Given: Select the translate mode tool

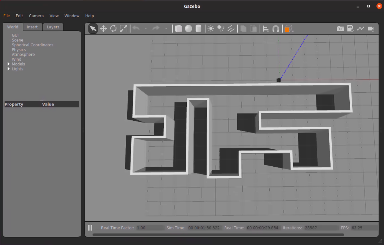Looking at the screenshot, I should click(x=103, y=28).
